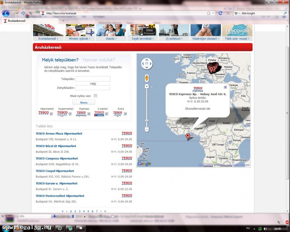Open the 'Minden ajánlat' navigation menu
The image size is (290, 232).
point(80,39)
